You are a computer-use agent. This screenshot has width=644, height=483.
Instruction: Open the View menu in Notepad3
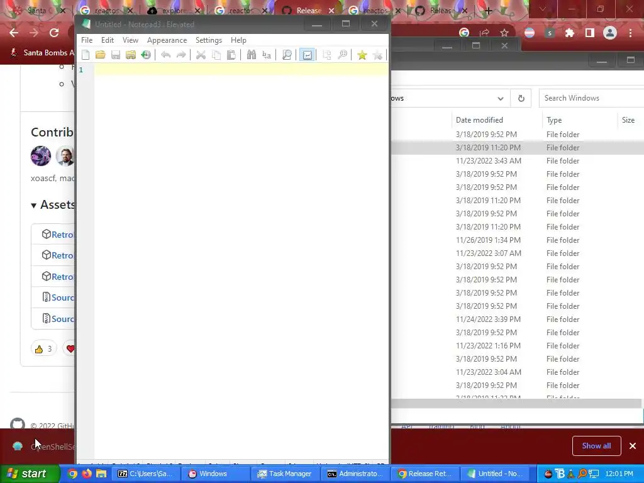130,40
